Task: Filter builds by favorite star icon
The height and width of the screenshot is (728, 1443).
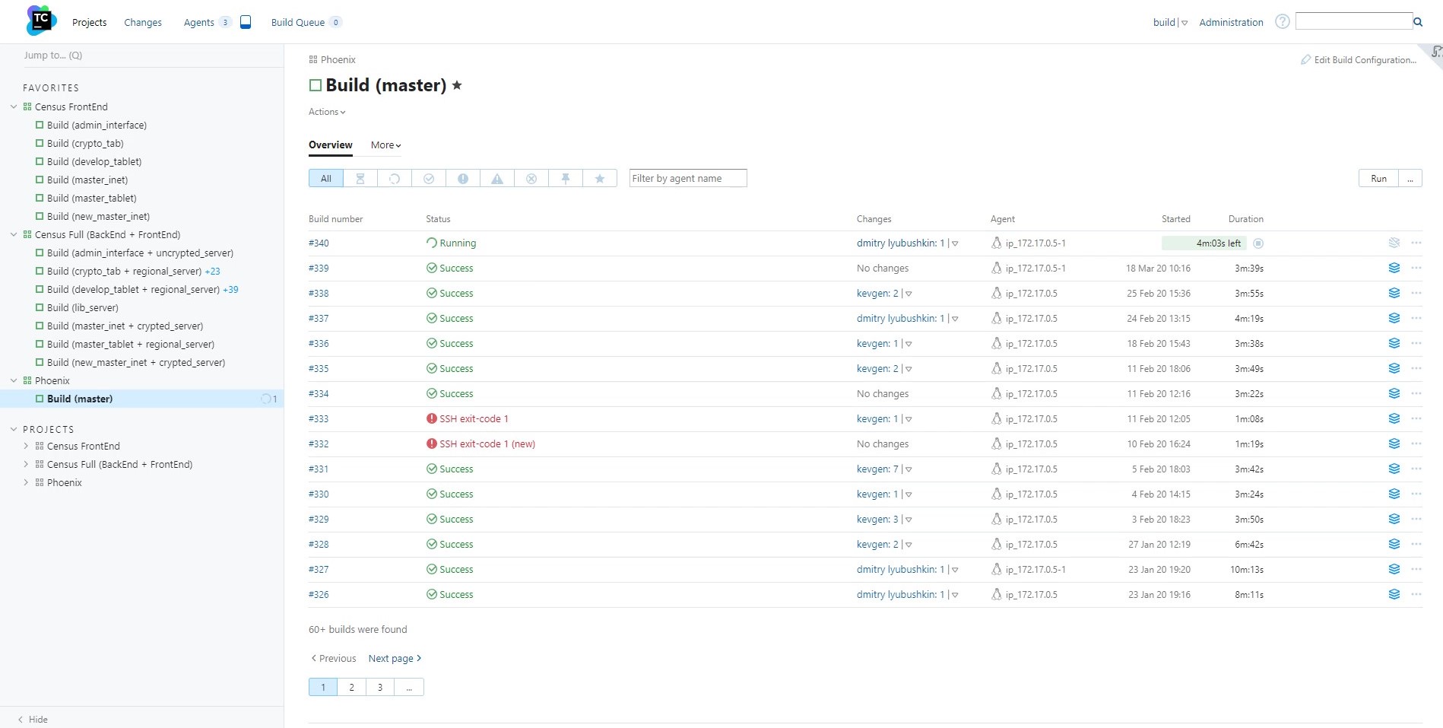Action: (600, 178)
